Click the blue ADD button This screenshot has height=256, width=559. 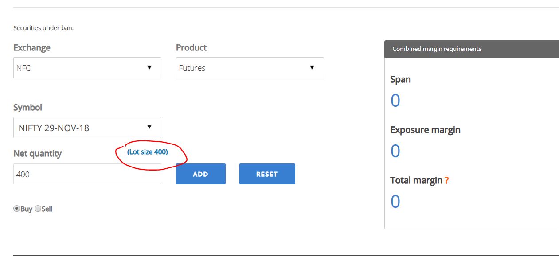coord(201,174)
